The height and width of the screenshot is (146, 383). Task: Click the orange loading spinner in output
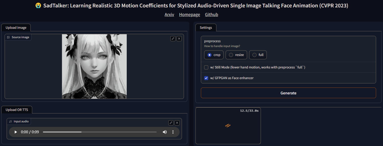(228, 126)
